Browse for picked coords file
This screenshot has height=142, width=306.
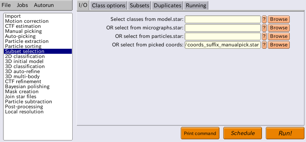pos(279,45)
